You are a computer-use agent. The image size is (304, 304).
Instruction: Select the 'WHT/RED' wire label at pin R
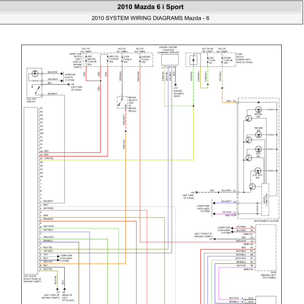tap(48, 208)
